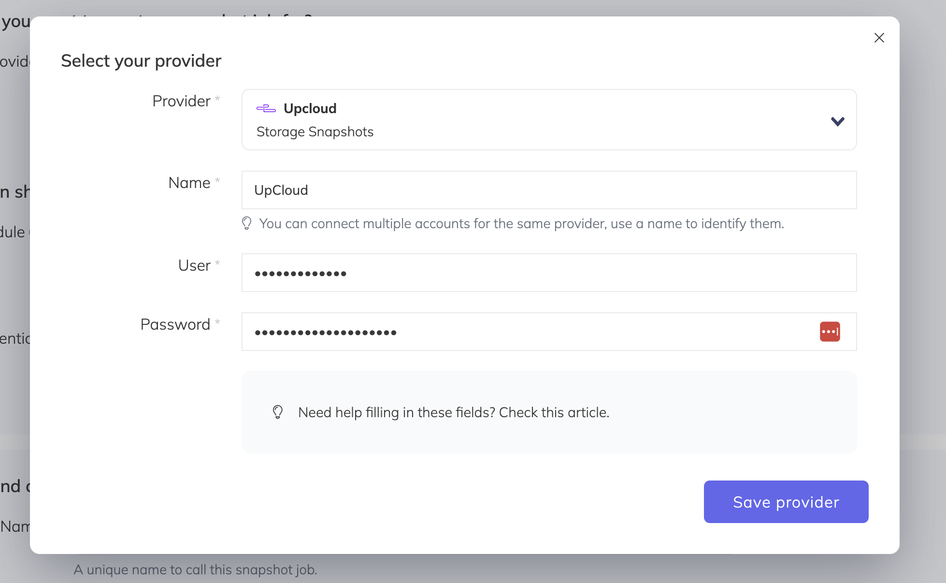The height and width of the screenshot is (583, 946).
Task: Click the Upcloud provider logo icon
Action: [266, 108]
